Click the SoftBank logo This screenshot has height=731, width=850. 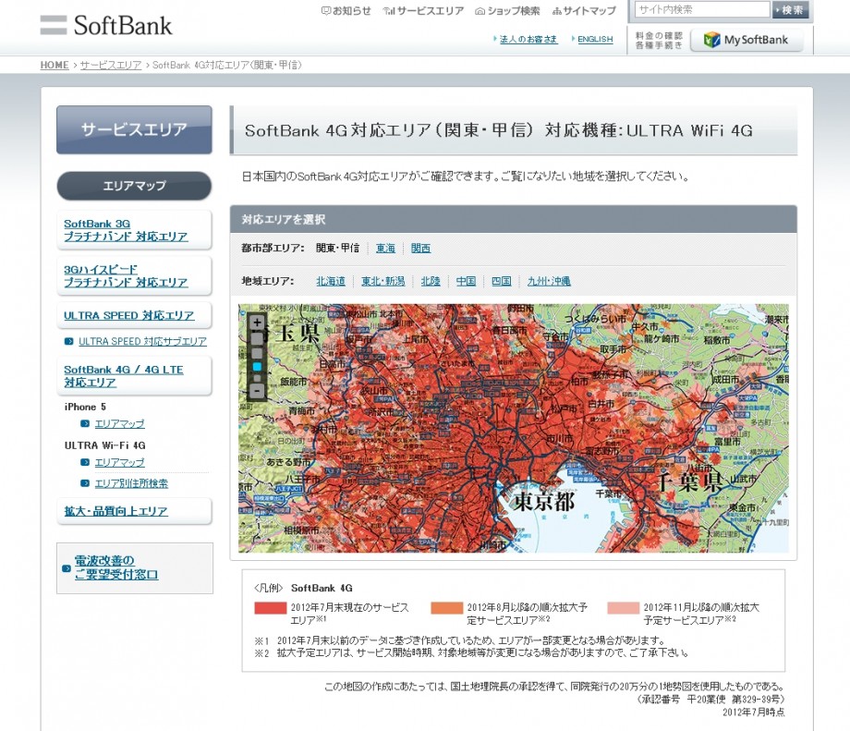(x=106, y=25)
